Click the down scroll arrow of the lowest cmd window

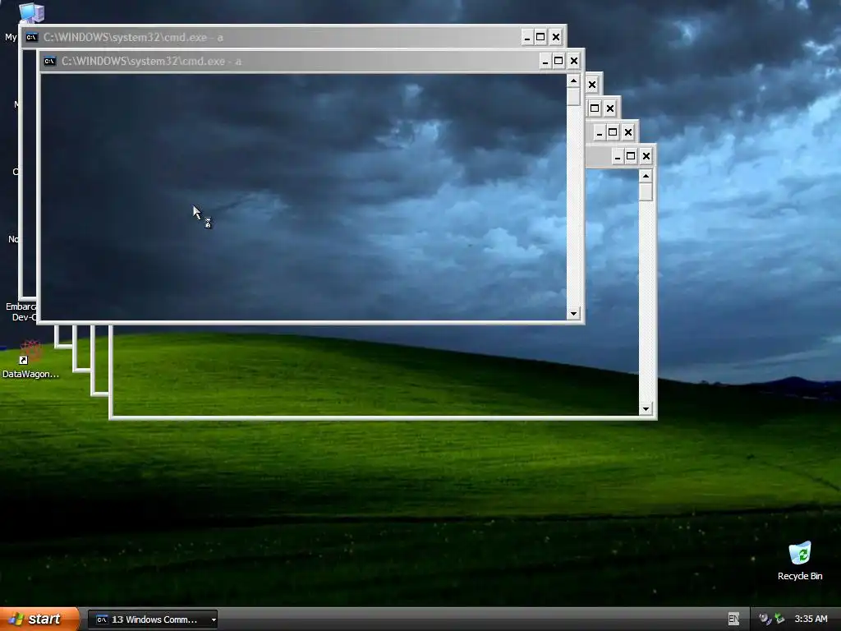(646, 409)
